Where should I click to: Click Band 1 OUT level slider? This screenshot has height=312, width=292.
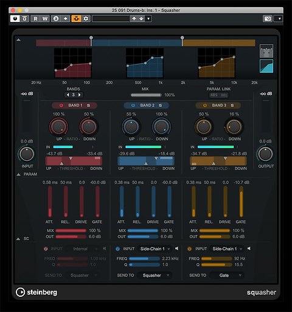pyautogui.click(x=71, y=236)
